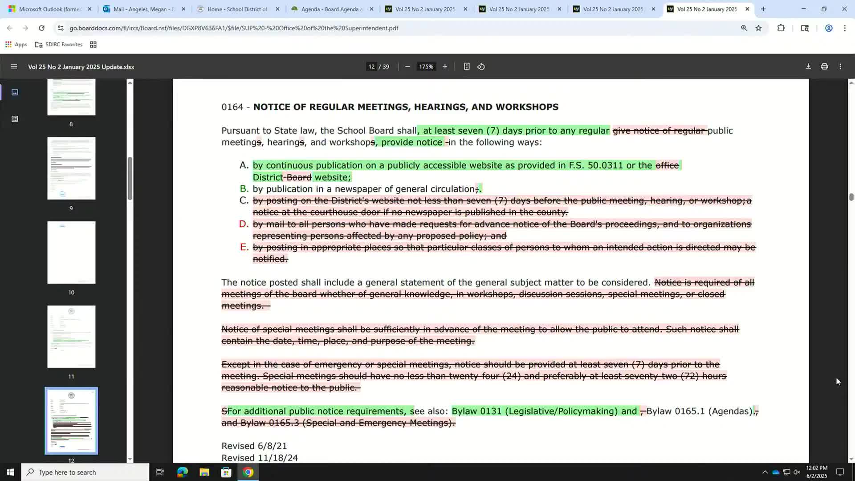
Task: Open the PDF viewer more actions menu
Action: (x=840, y=67)
